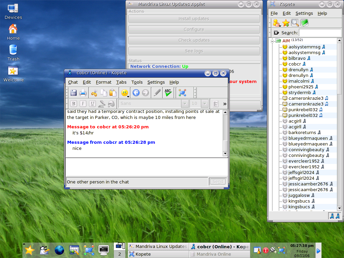Click the Kopete star add contact icon

286,23
